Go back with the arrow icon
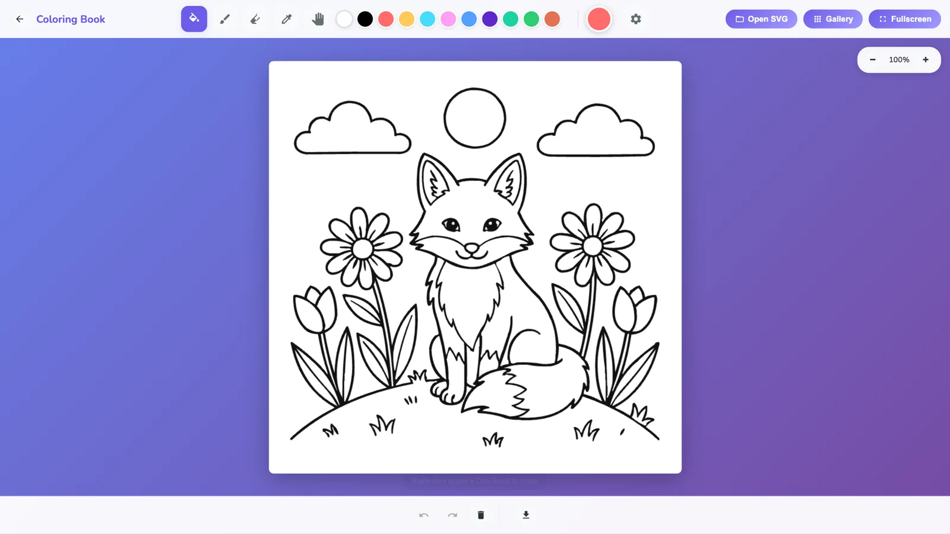The image size is (950, 534). pyautogui.click(x=20, y=19)
